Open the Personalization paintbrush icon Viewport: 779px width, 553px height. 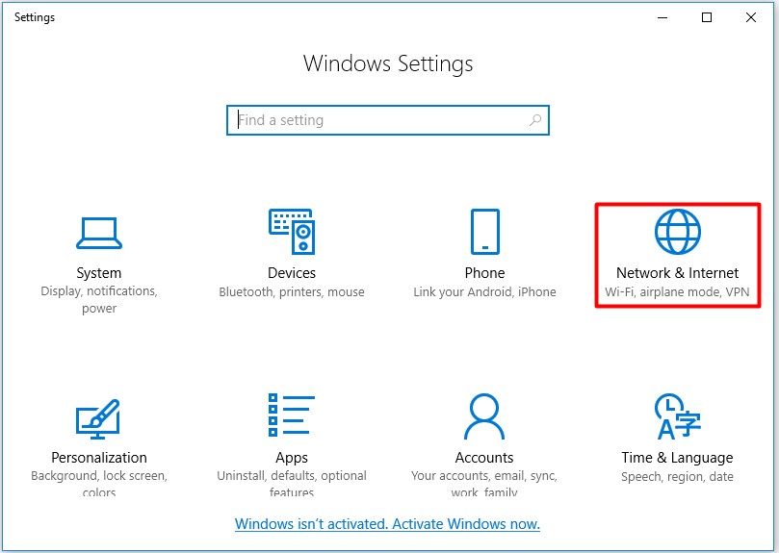(x=98, y=419)
